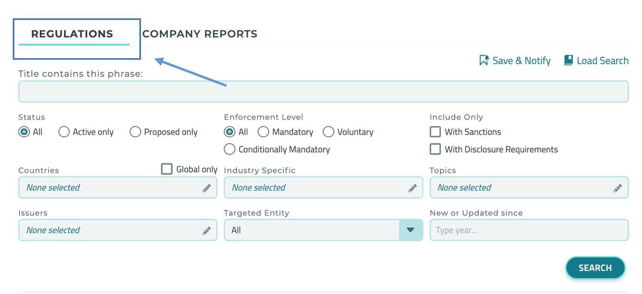Click the Search button
This screenshot has width=642, height=294.
coord(595,268)
